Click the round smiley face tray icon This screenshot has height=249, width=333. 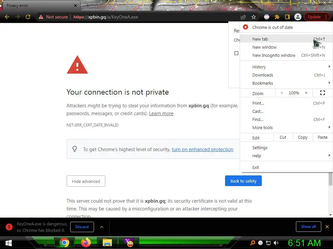click(x=260, y=243)
